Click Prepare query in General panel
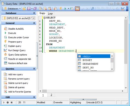The width and height of the screenshot is (130, 106). click(13, 42)
